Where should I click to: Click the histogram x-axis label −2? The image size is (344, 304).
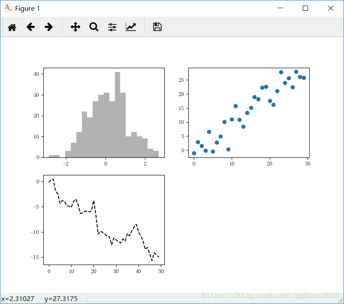[66, 164]
